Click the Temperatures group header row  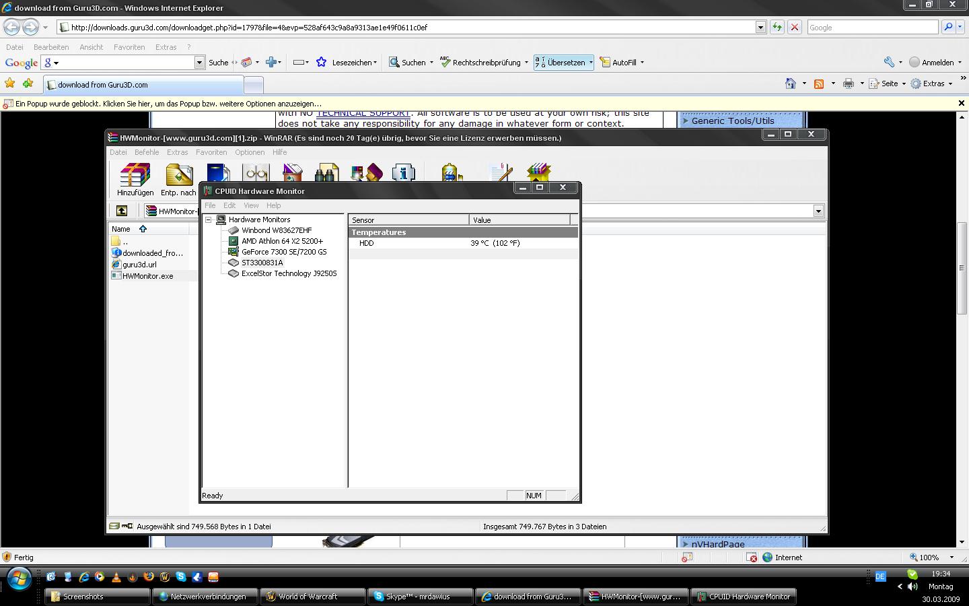click(x=463, y=232)
